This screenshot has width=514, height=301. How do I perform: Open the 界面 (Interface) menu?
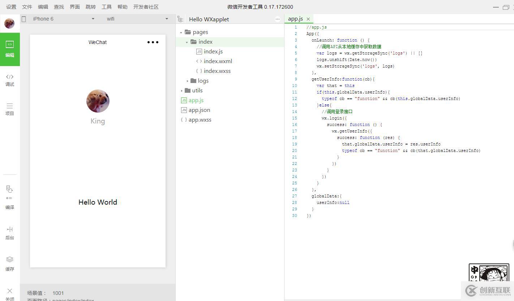(75, 7)
